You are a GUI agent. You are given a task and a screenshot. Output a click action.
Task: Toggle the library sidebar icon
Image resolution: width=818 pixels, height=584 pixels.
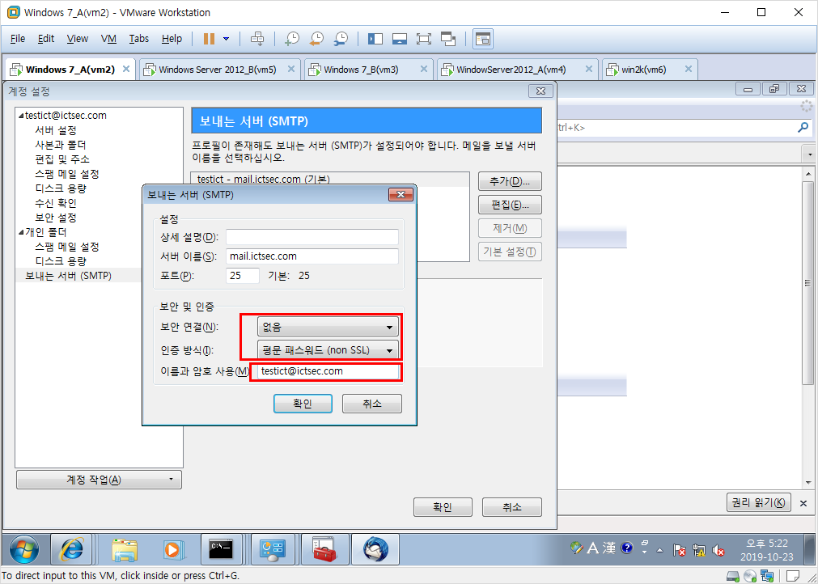click(x=375, y=39)
